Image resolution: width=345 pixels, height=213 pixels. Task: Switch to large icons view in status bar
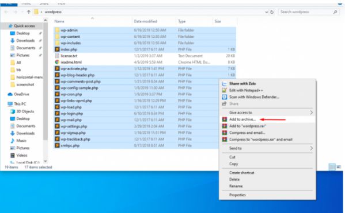coord(339,167)
